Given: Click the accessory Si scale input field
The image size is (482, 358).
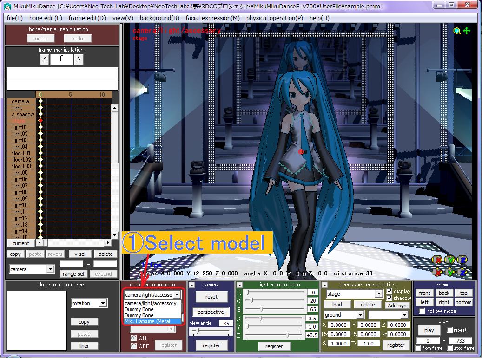Looking at the screenshot, I should click(338, 344).
